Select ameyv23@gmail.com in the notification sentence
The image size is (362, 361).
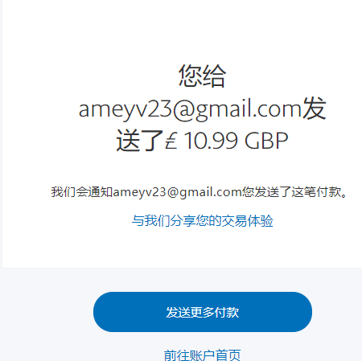tap(177, 192)
